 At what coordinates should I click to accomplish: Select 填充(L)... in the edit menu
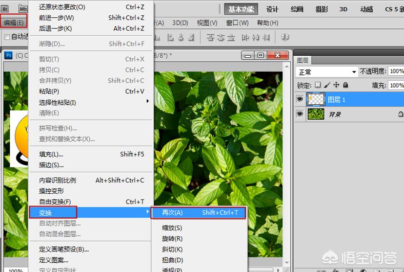click(x=91, y=154)
